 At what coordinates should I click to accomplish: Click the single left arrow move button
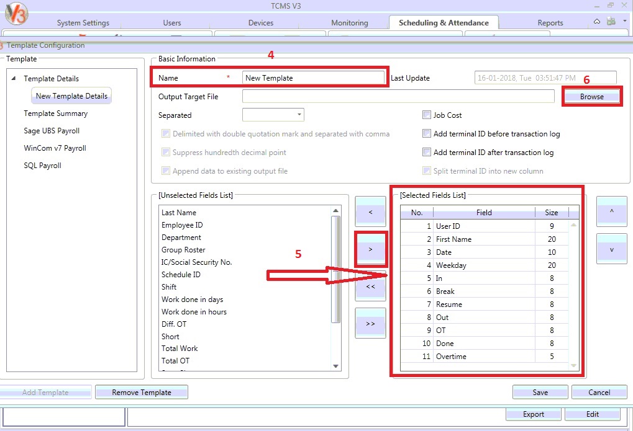pos(370,212)
